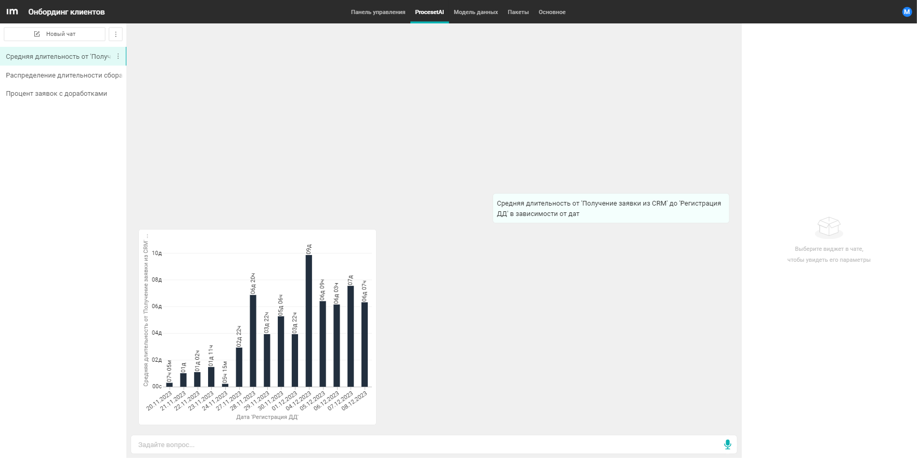Open the 'Онбординг клиентов' project title
Viewport: 917px width, 458px height.
pyautogui.click(x=67, y=12)
